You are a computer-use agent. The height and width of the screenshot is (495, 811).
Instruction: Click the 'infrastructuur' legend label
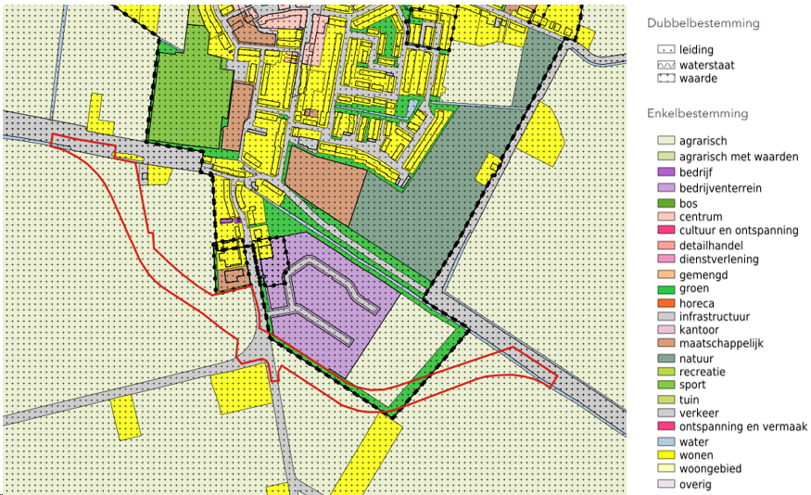[715, 316]
